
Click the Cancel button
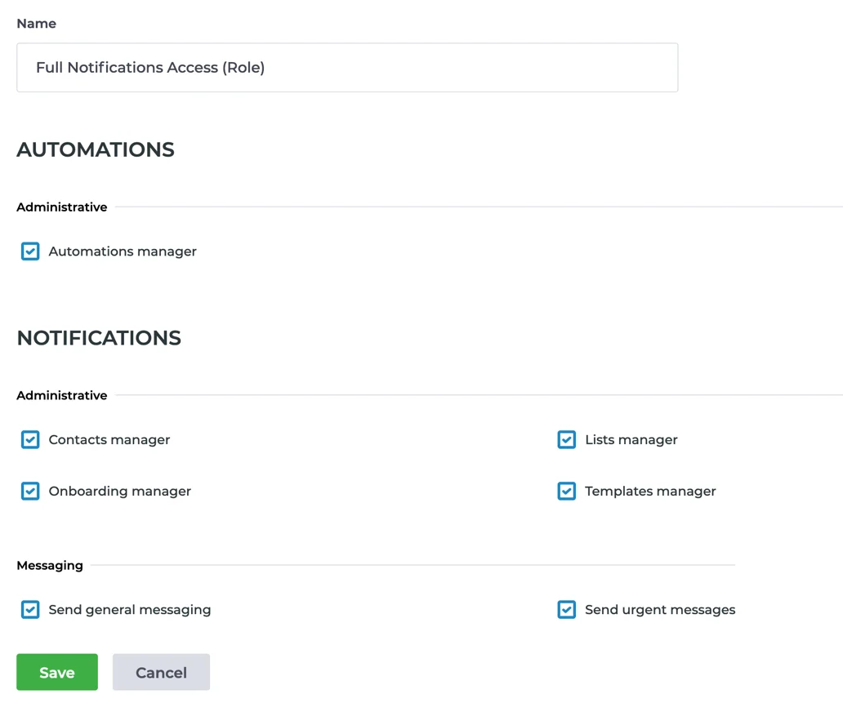(x=161, y=672)
